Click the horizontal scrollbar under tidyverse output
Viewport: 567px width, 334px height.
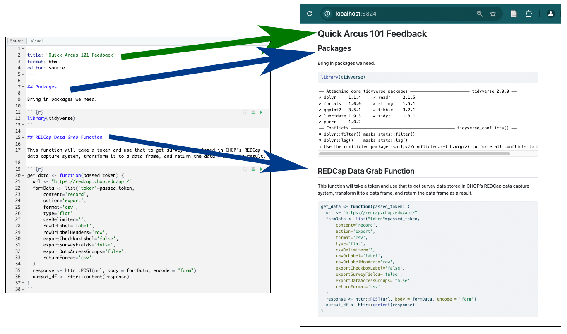414,153
